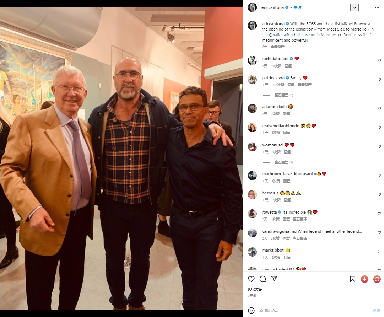Viewport: 384px width, 317px height.
Task: Download image using top download button
Action: pyautogui.click(x=355, y=7)
